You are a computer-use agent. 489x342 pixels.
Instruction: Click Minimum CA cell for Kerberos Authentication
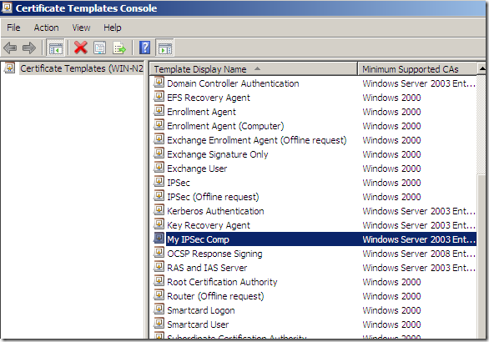419,211
